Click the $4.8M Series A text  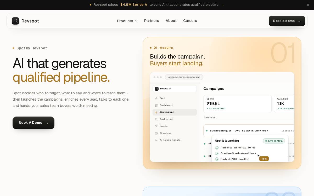pos(134,5)
